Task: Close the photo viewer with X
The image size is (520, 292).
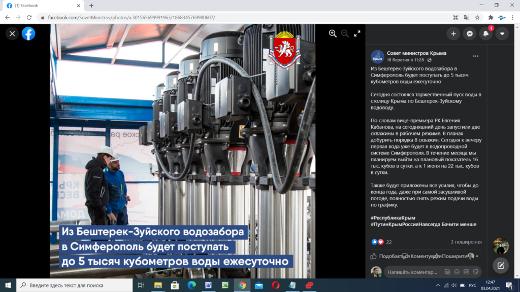Action: click(13, 34)
